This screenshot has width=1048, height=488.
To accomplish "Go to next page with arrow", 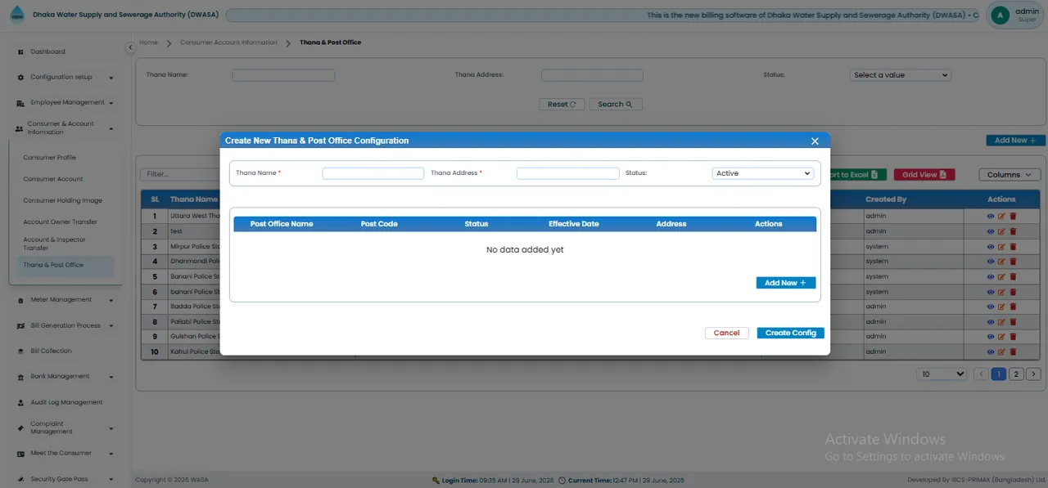I will [x=1034, y=374].
